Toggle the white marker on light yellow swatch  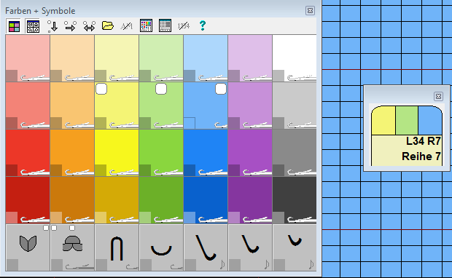point(101,89)
